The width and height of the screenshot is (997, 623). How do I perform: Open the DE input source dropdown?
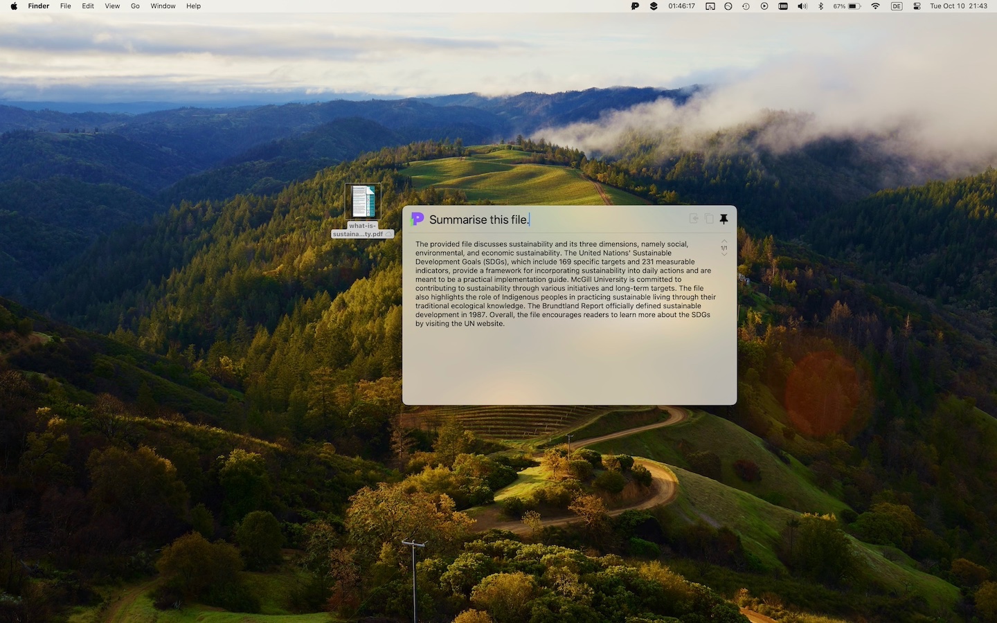click(897, 6)
